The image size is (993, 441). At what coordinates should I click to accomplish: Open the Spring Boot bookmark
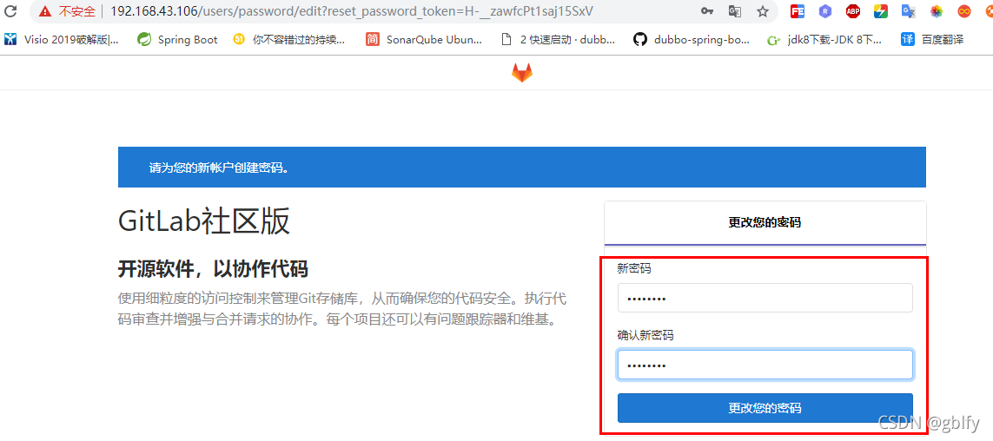tap(177, 39)
